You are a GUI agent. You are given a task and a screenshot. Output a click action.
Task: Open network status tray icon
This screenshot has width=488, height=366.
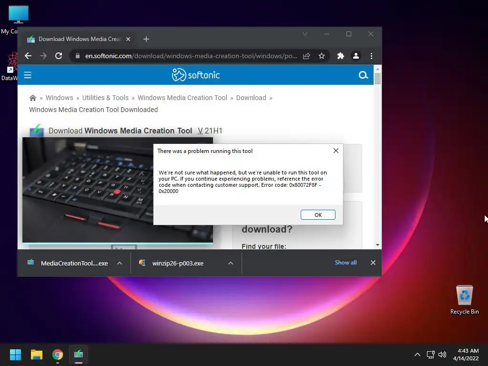(x=431, y=355)
